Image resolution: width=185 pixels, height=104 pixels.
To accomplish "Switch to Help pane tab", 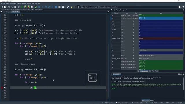I will click(138, 71).
